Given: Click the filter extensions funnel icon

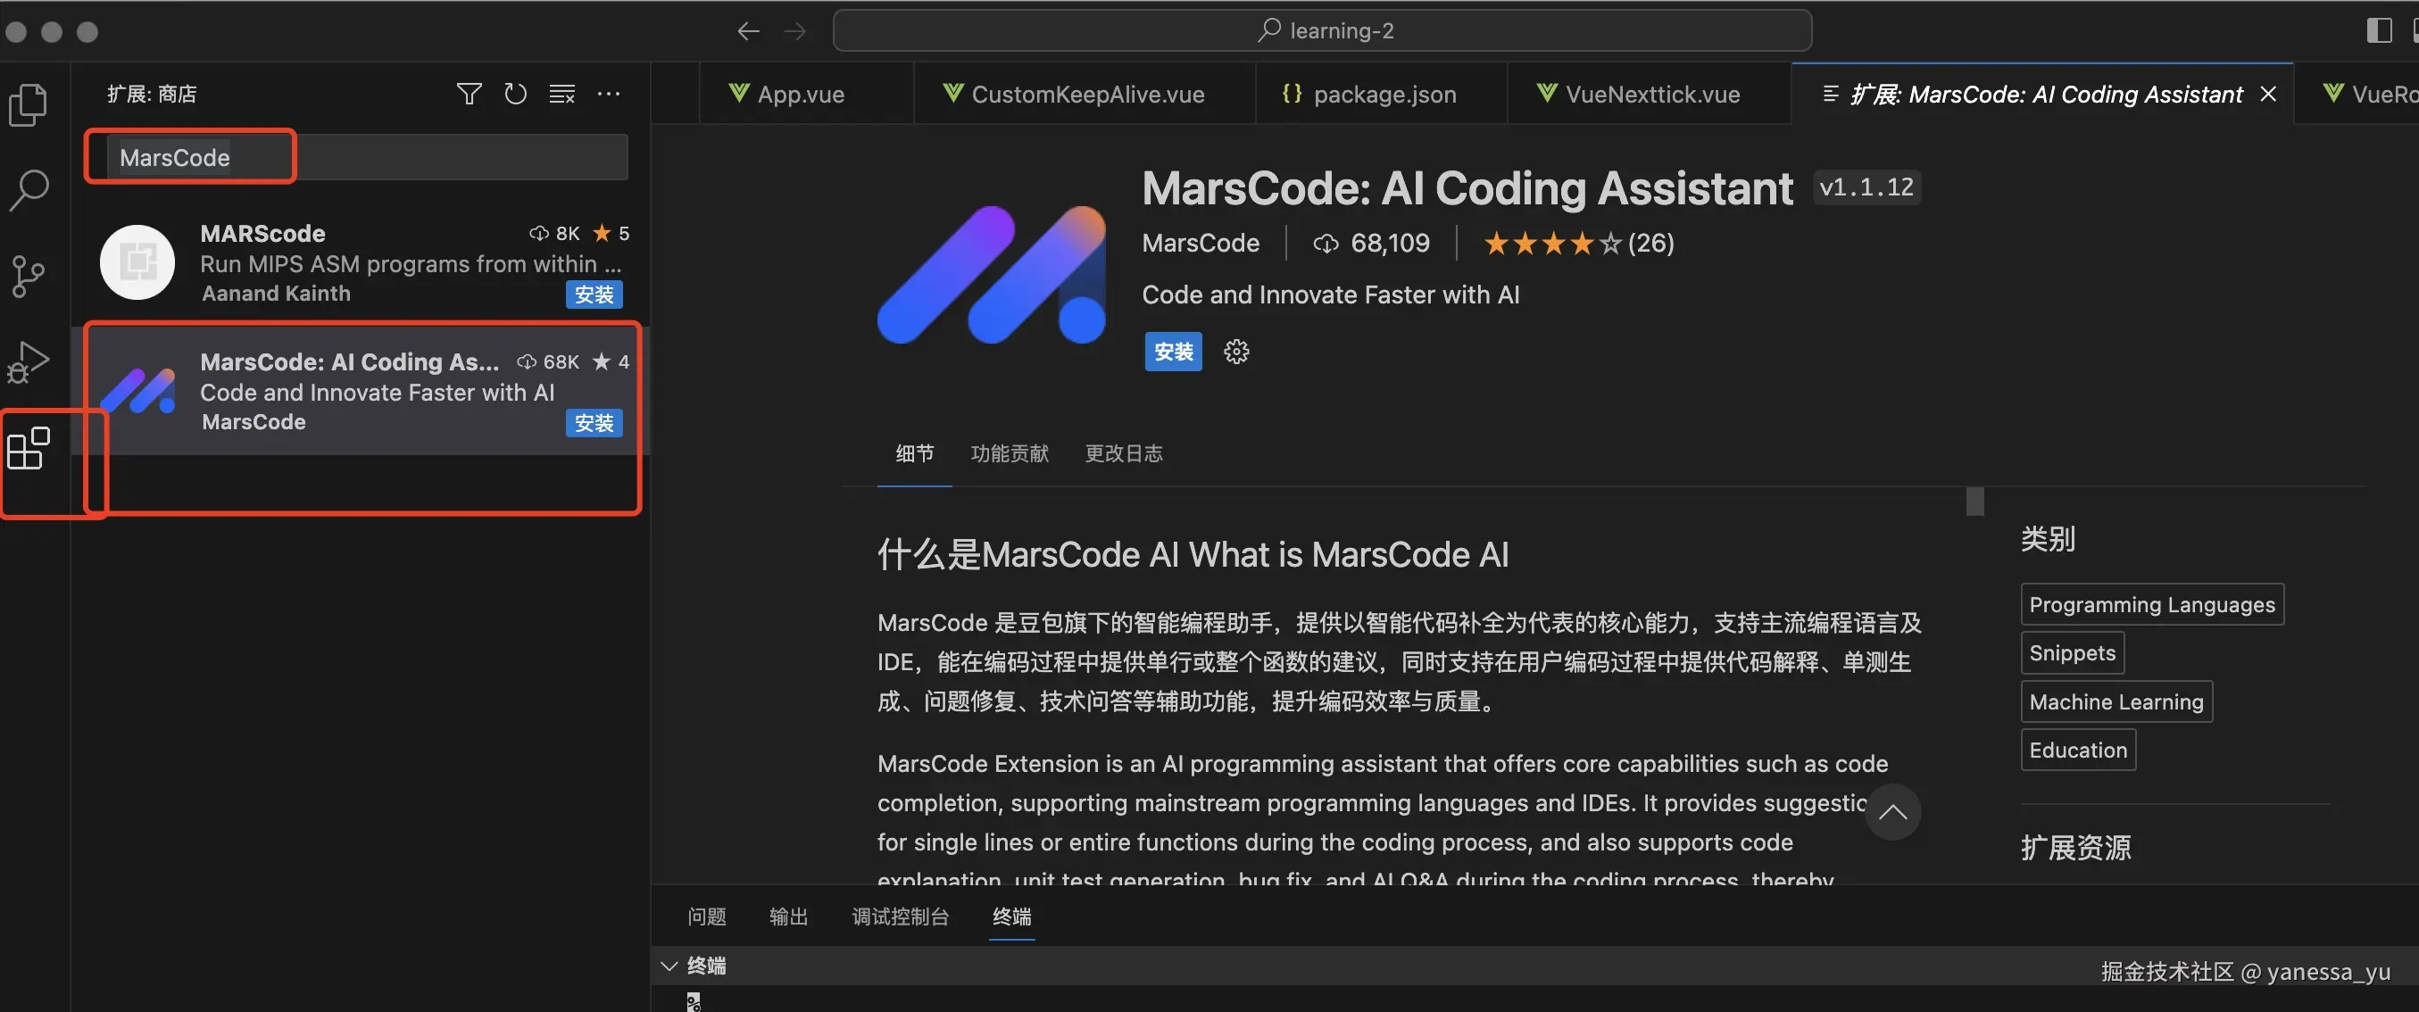Looking at the screenshot, I should coord(469,94).
